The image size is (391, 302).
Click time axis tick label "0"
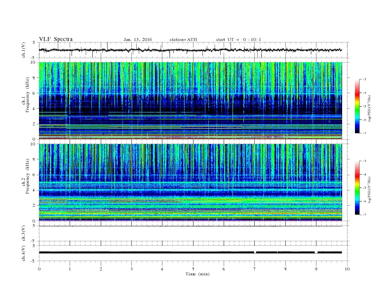(39, 269)
